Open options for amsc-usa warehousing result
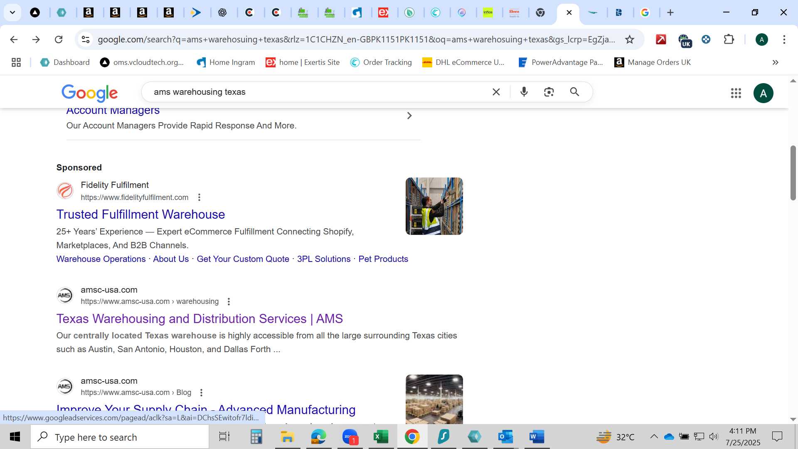This screenshot has width=798, height=449. (x=229, y=301)
